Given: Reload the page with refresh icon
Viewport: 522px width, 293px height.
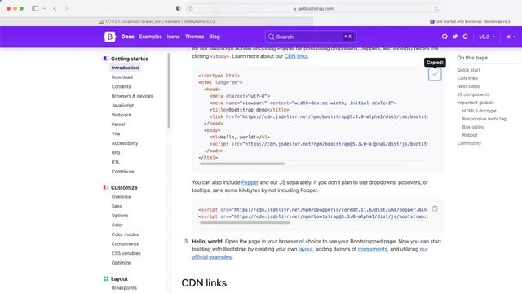Looking at the screenshot, I should [436, 9].
